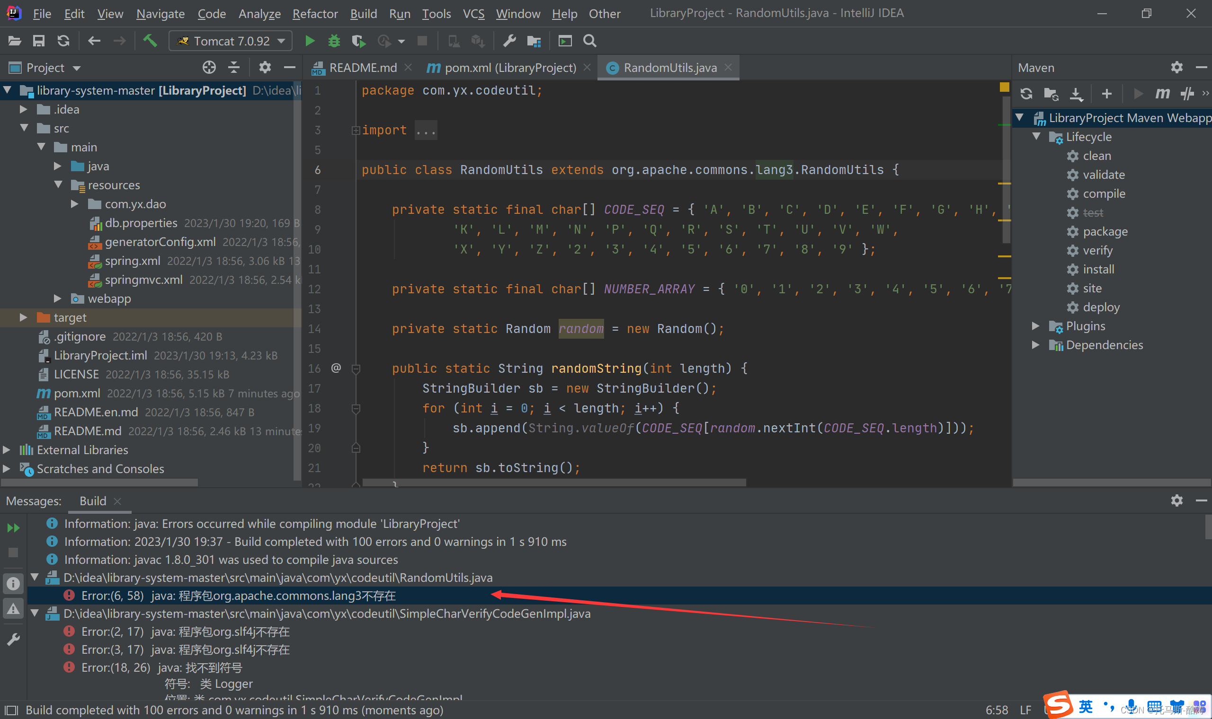Screen dimensions: 1212x719
Task: Expand the target folder
Action: tap(23, 317)
